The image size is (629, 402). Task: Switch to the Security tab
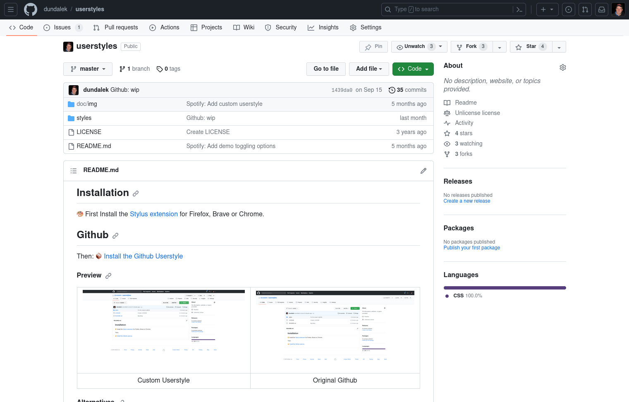tap(281, 27)
